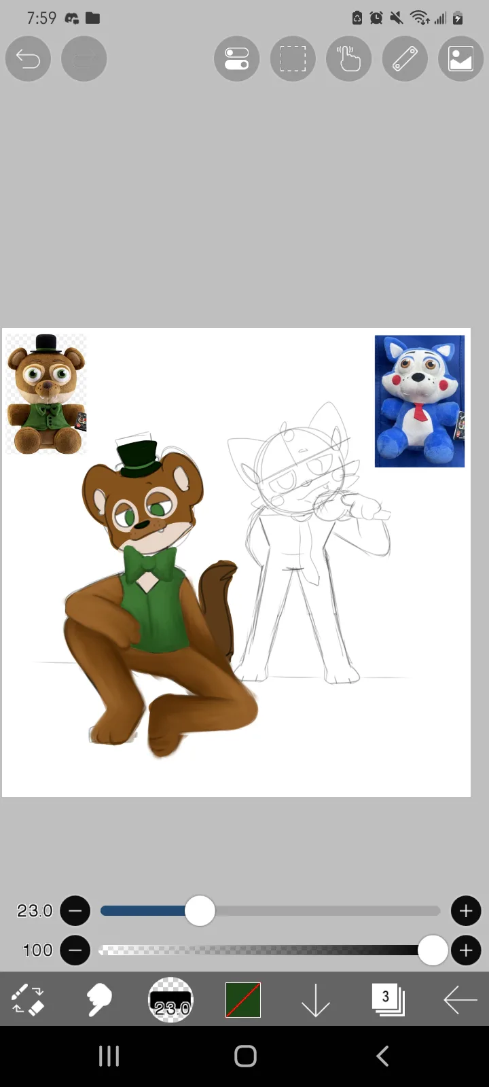This screenshot has height=1087, width=489.
Task: Tap the black top hat on drawing
Action: 138,459
